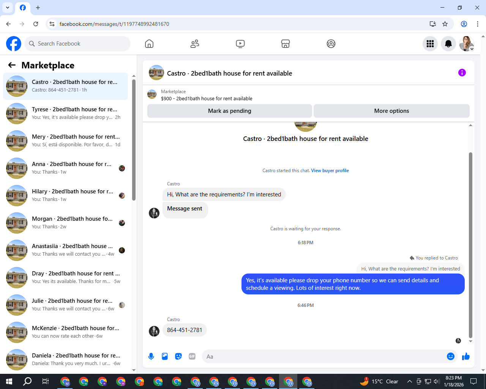Open the GIF picker icon
This screenshot has width=486, height=389.
click(192, 356)
